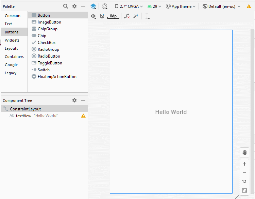Click the 1:1 zoom to 100% button
Screen dimensions: 255x199
244,182
